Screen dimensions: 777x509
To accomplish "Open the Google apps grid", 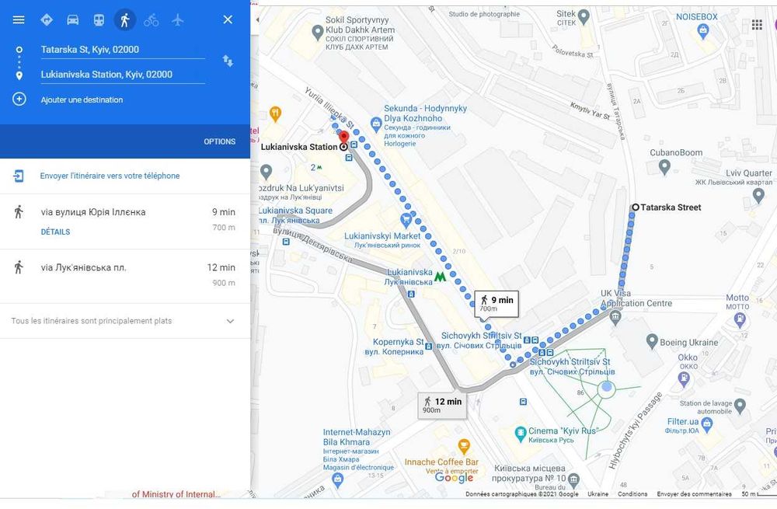I will click(x=757, y=25).
